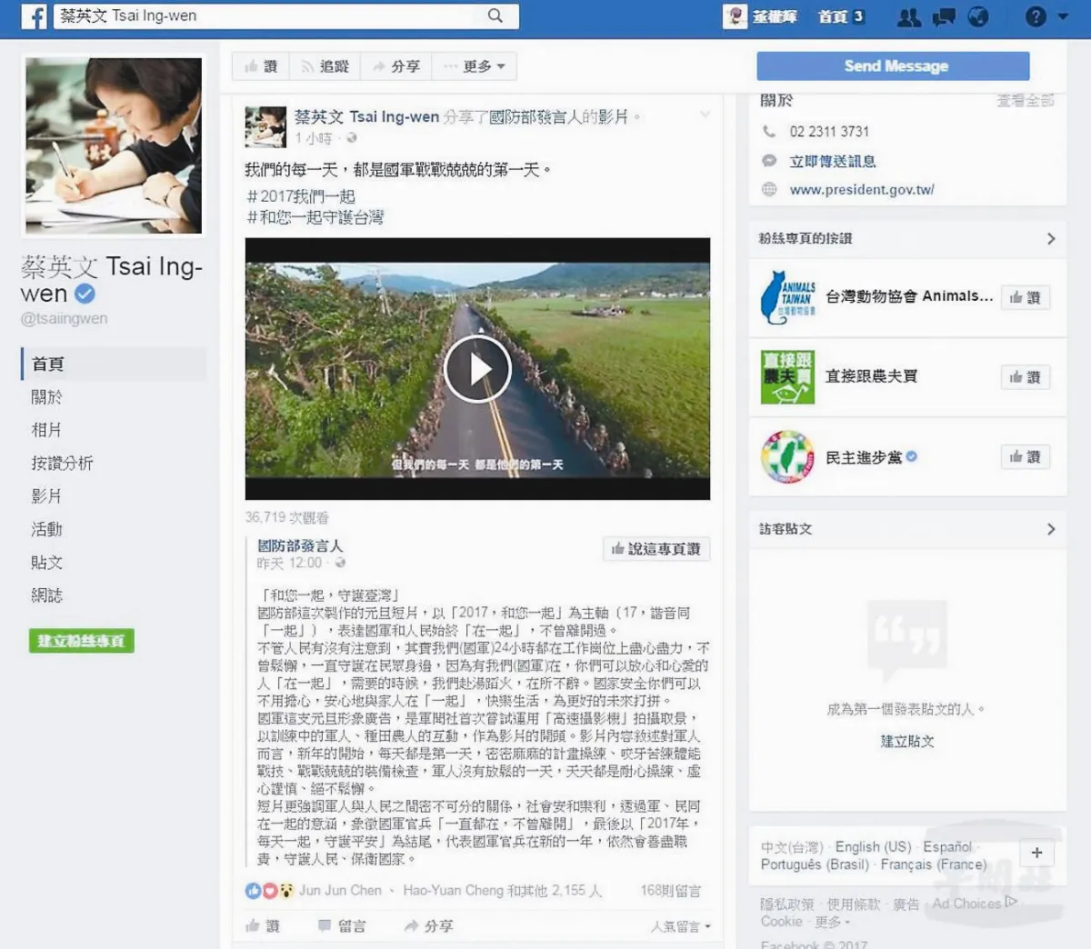Click the 建立粉絲專頁 green button

click(x=81, y=641)
